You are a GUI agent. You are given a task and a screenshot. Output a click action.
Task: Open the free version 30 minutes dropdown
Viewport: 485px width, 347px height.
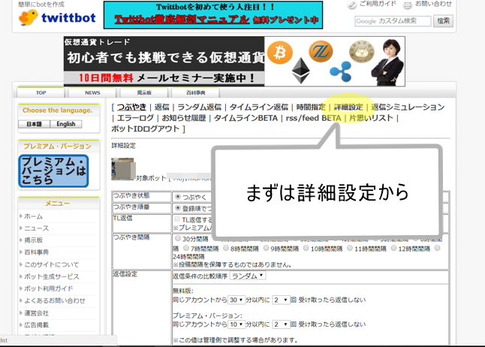[x=236, y=300]
